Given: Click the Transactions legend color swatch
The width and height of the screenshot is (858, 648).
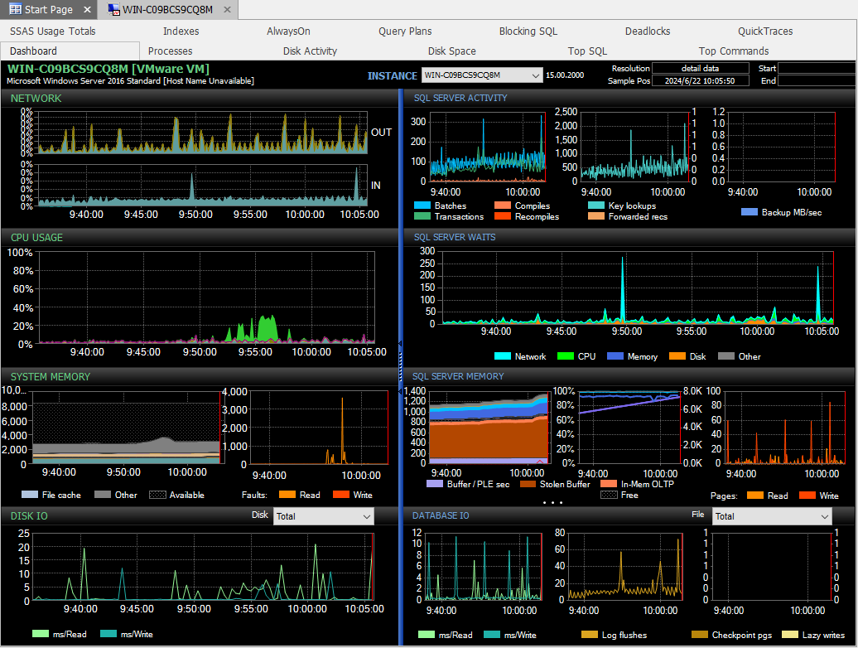Looking at the screenshot, I should coord(422,217).
